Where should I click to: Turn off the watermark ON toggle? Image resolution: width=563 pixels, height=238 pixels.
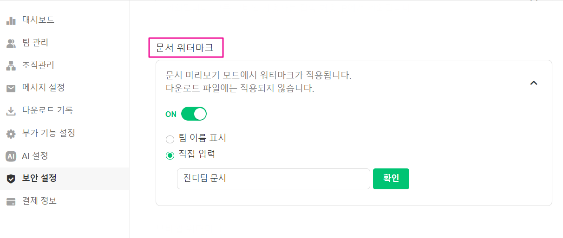194,114
